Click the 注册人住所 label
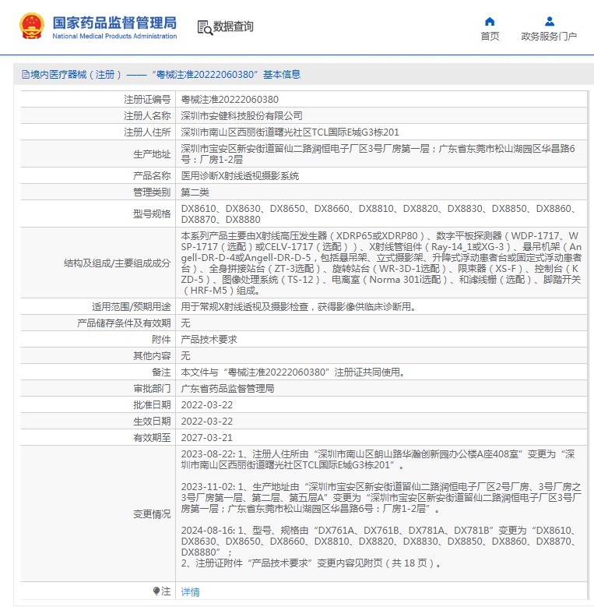594x607 pixels. (147, 132)
